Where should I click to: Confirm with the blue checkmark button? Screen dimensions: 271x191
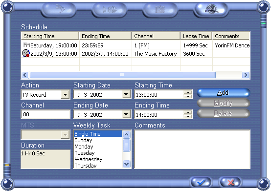tap(201, 182)
